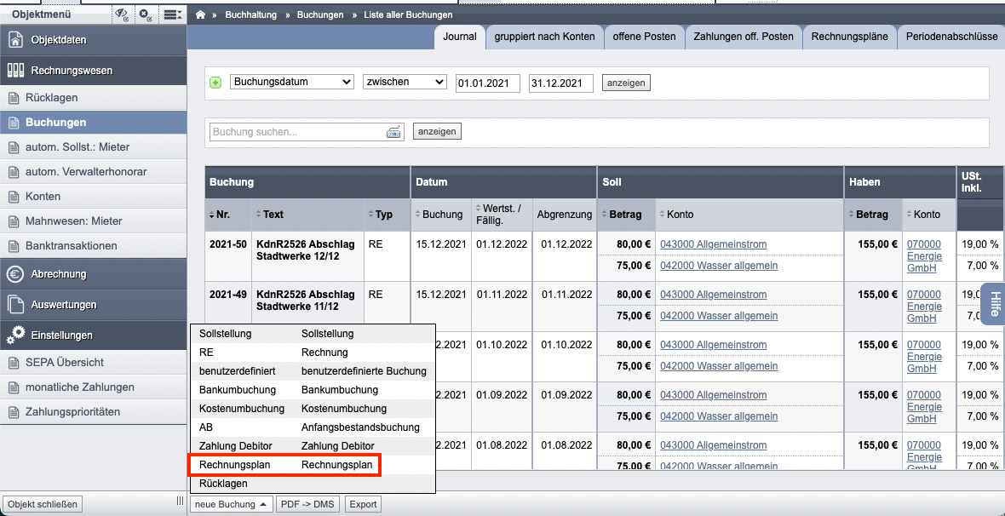
Task: Click anzeigen next to the date range
Action: (x=626, y=83)
